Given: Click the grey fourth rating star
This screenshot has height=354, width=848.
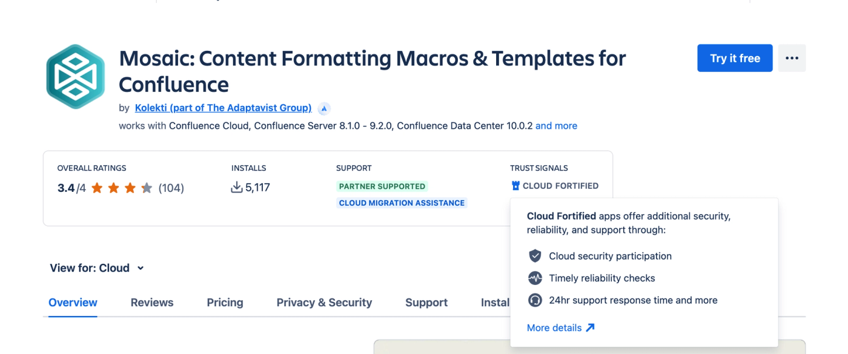Looking at the screenshot, I should point(147,188).
